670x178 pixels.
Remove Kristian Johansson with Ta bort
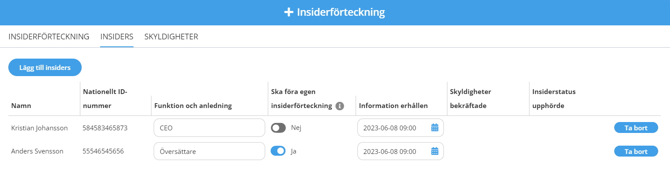click(636, 128)
